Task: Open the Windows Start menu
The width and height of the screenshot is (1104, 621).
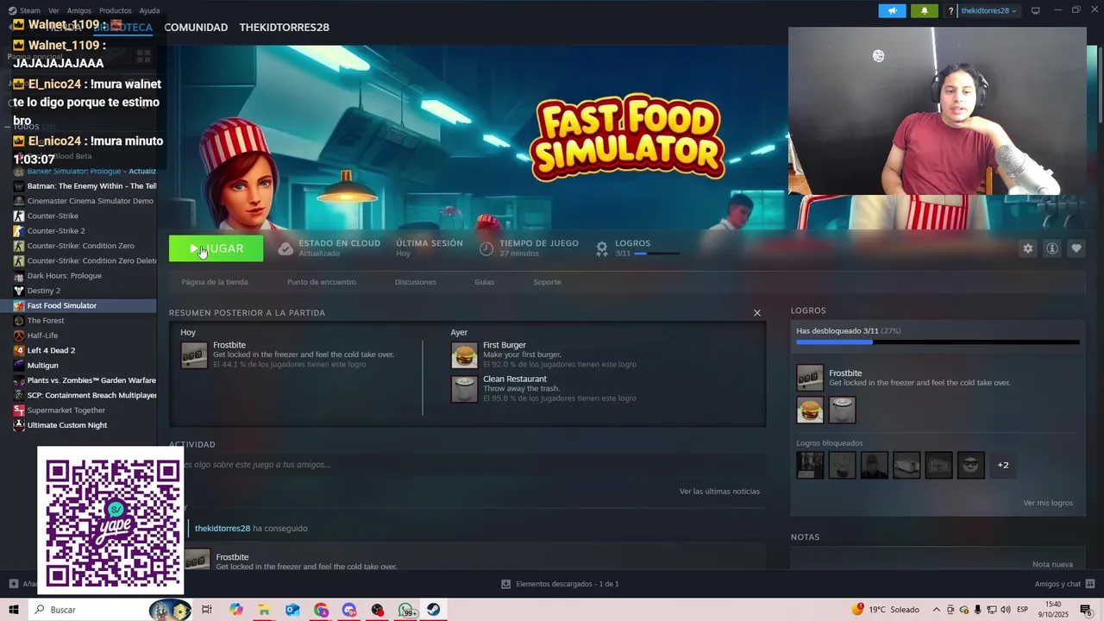Action: [x=14, y=610]
